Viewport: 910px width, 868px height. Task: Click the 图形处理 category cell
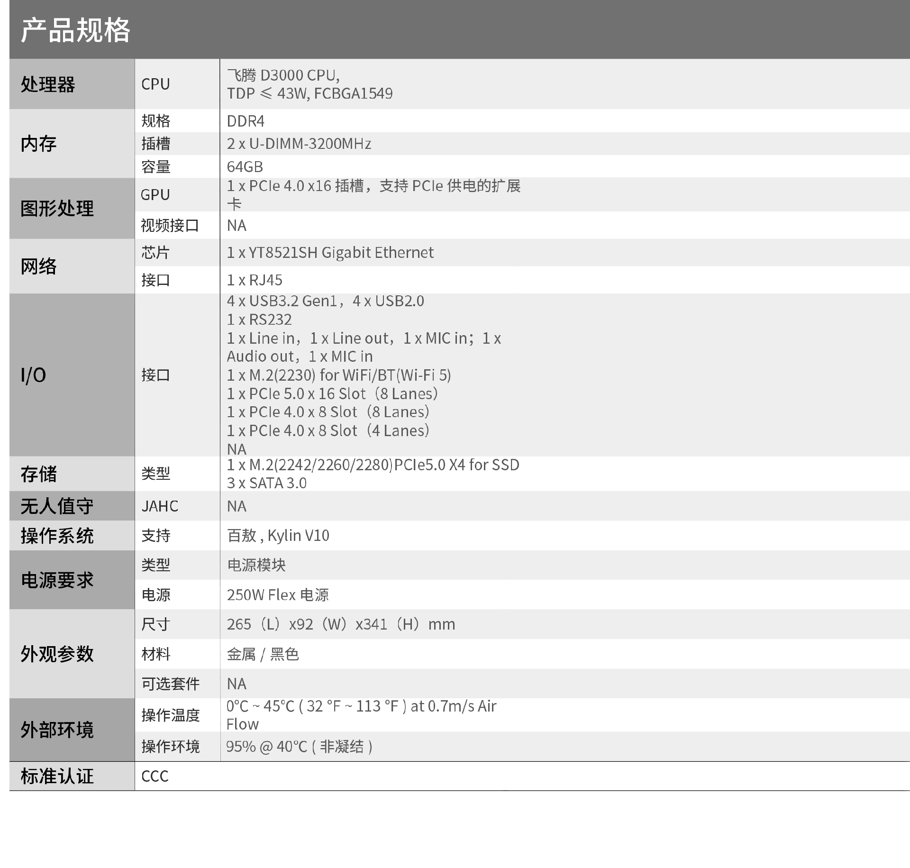coord(57,209)
